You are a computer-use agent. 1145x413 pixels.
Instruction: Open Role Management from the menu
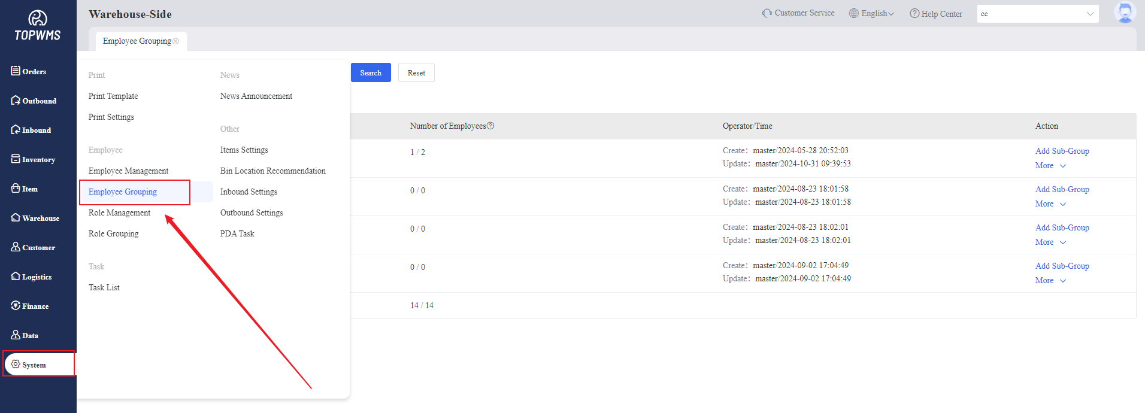[119, 212]
